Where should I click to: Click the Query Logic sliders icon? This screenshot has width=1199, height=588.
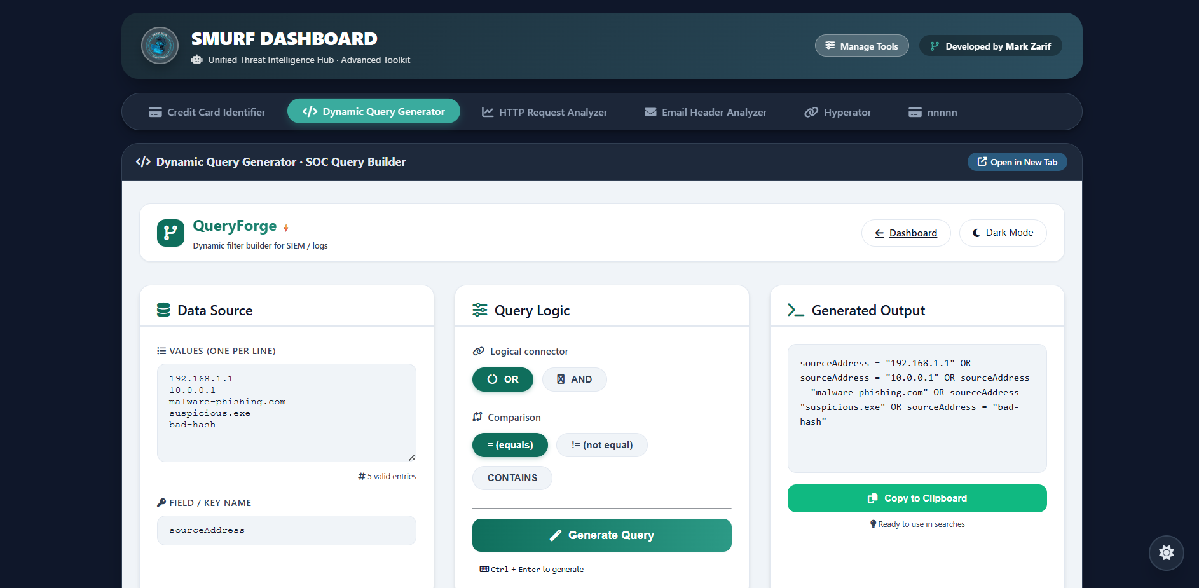[x=480, y=310]
